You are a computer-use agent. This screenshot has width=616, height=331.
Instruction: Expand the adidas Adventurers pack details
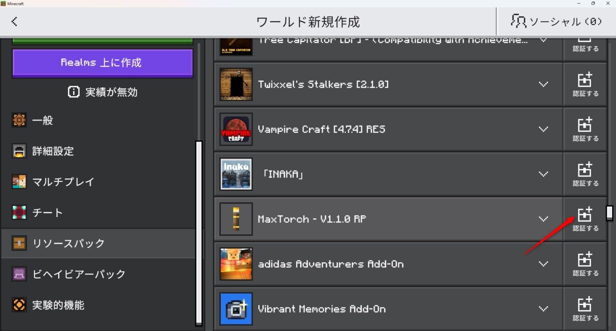pos(543,264)
